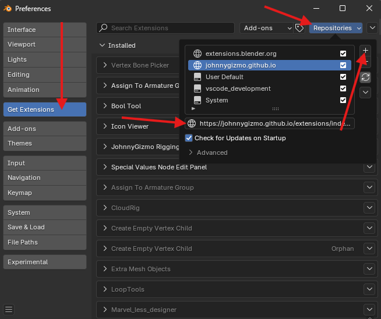The image size is (381, 319).
Task: Toggle extensions.blender.org repository checkbox
Action: point(343,54)
